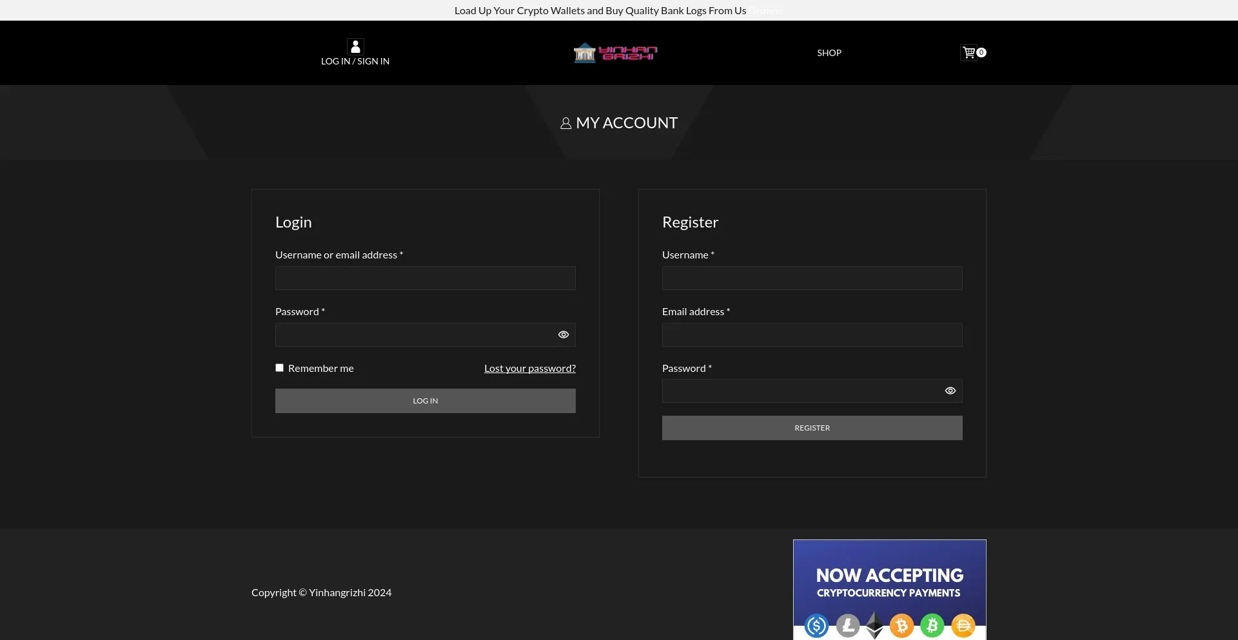
Task: Click the Copyright © Yinhangrizhi 2024 text
Action: click(x=322, y=592)
